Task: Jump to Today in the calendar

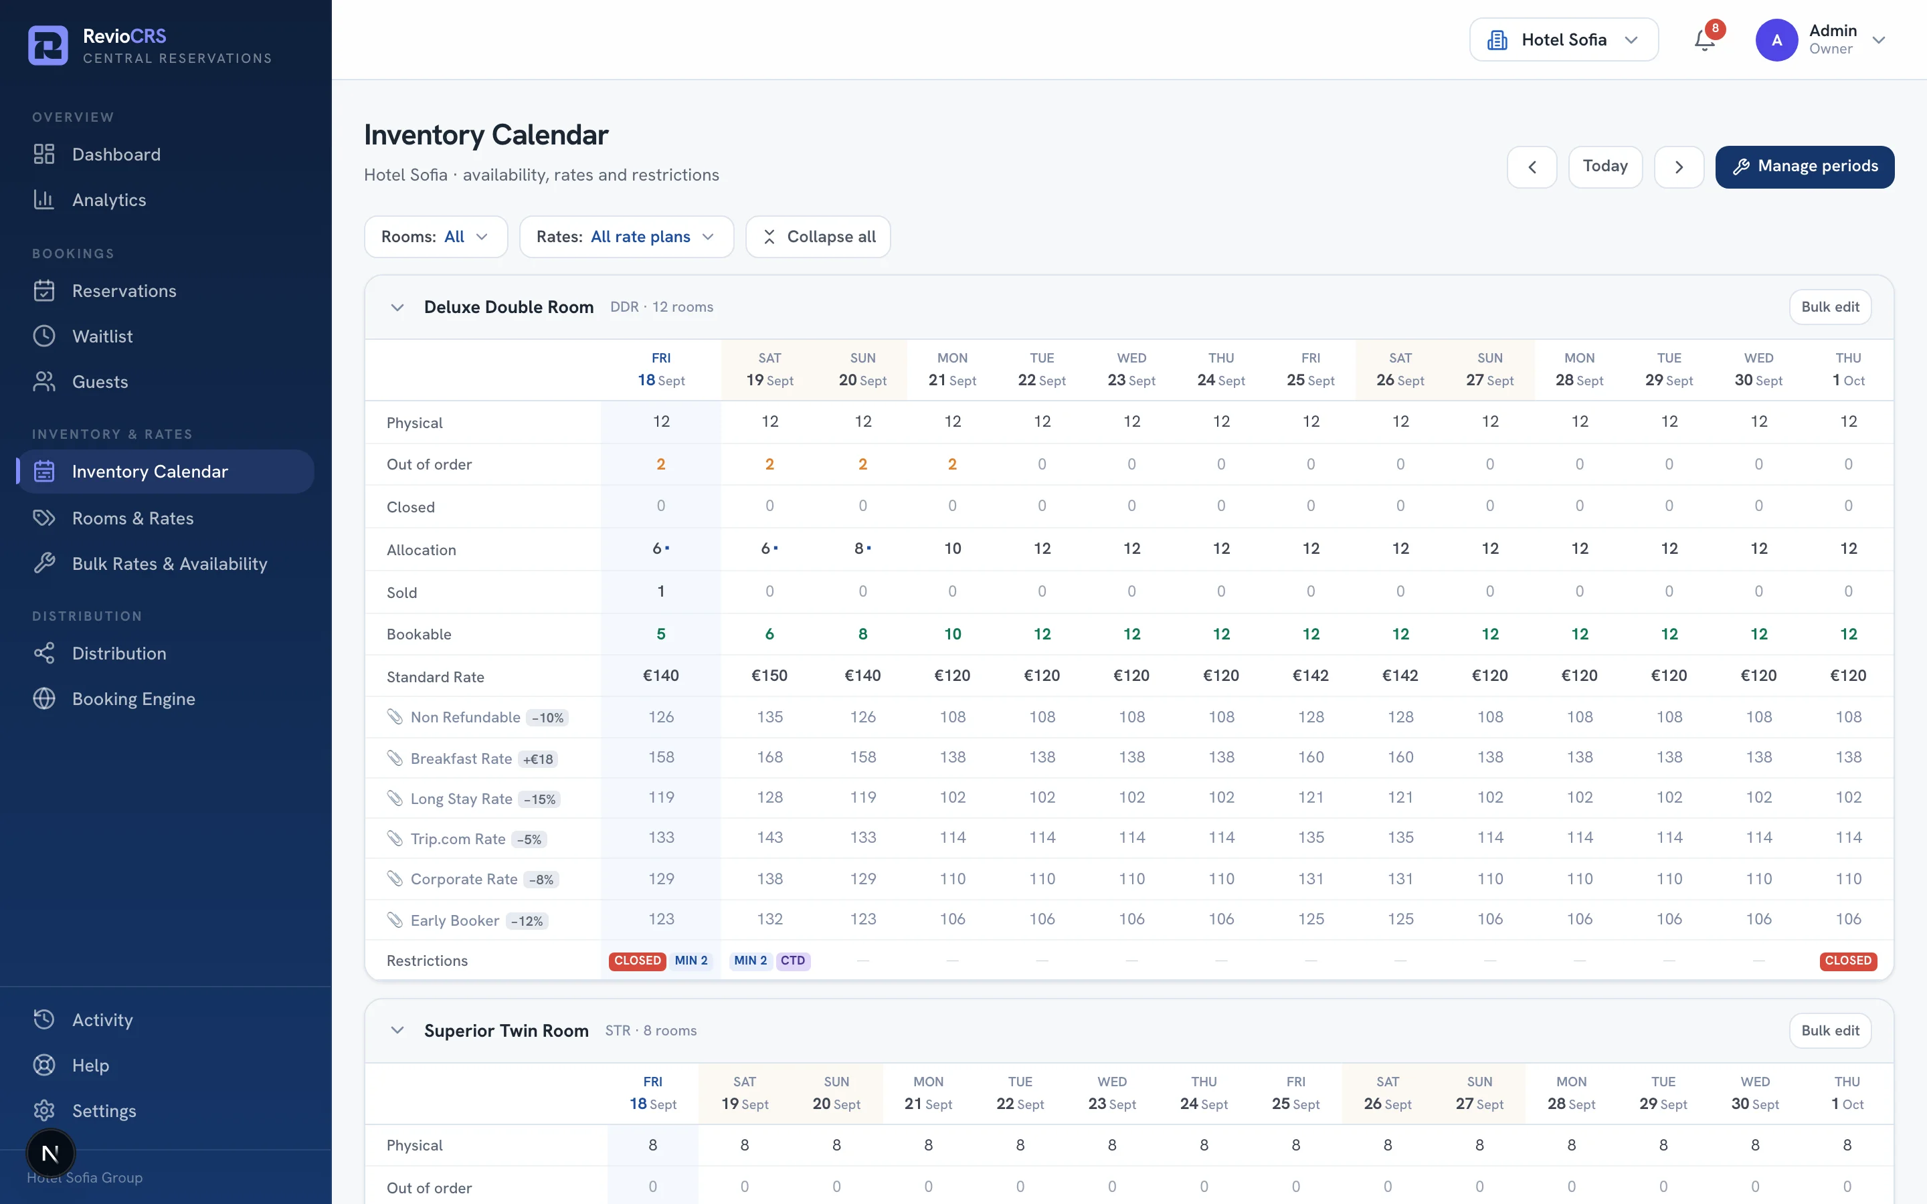Action: 1605,167
